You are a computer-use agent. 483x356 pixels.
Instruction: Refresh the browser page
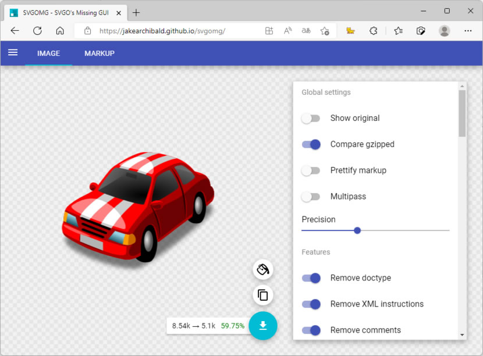pyautogui.click(x=37, y=31)
